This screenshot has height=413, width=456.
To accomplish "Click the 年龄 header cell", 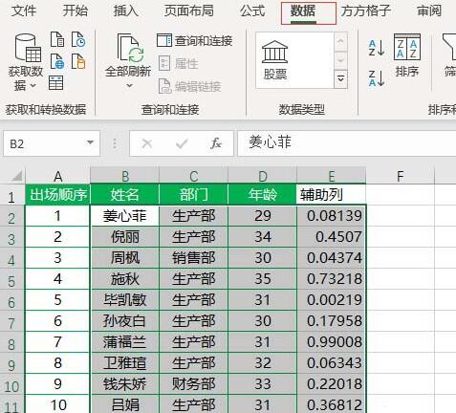I will coord(263,194).
